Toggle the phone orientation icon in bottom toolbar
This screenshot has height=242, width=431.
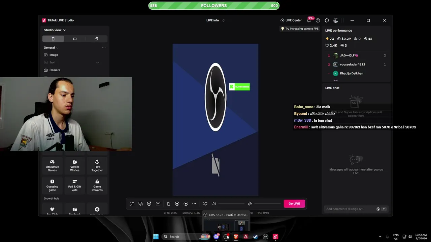(168, 204)
